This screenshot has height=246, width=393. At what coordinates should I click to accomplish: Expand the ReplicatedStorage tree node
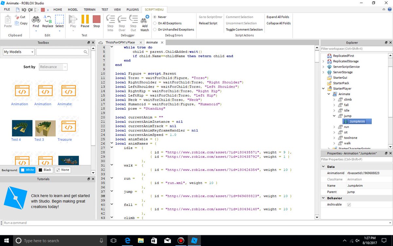tap(323, 61)
